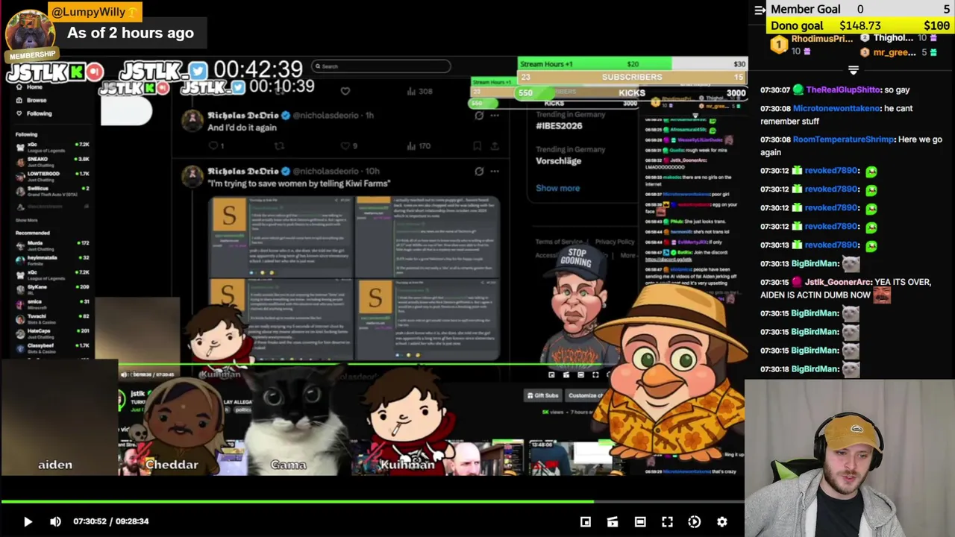Open mr_gree... third place gifter entry

[x=894, y=52]
